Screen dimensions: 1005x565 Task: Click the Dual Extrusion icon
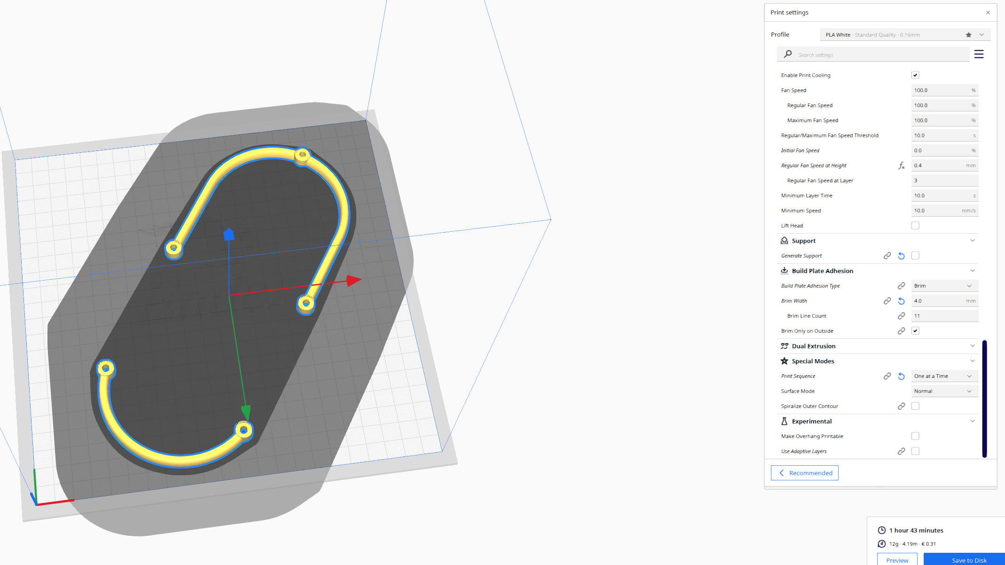pyautogui.click(x=784, y=345)
